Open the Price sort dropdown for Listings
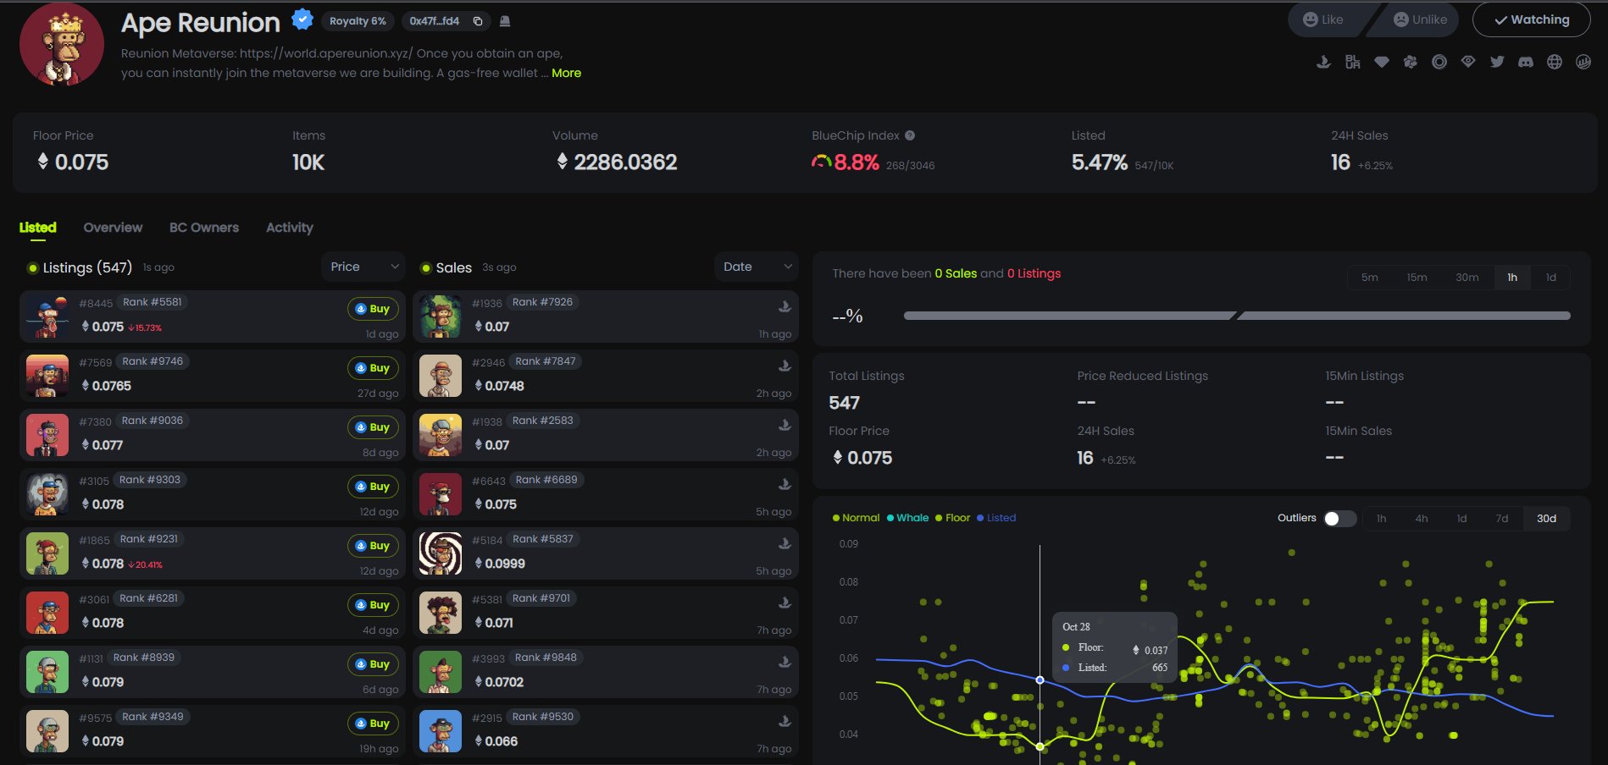 pyautogui.click(x=363, y=267)
